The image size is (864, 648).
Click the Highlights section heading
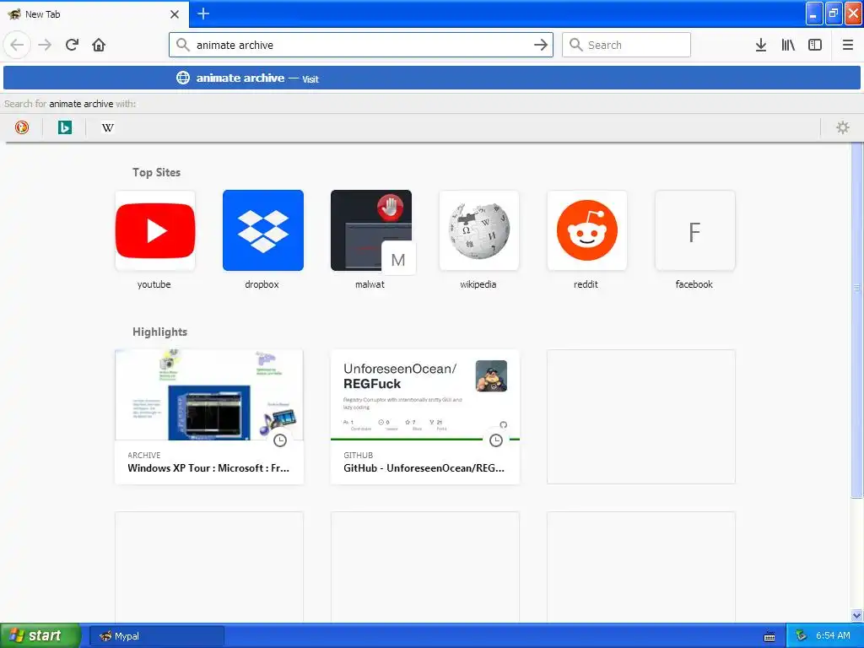(159, 332)
